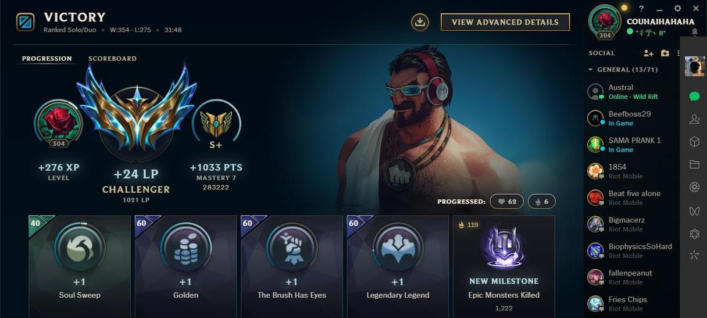Open the social panel more options menu

pyautogui.click(x=679, y=53)
